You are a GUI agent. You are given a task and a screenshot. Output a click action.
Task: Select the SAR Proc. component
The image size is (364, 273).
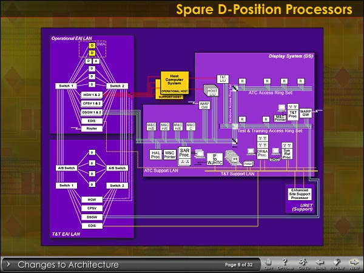coord(184,153)
